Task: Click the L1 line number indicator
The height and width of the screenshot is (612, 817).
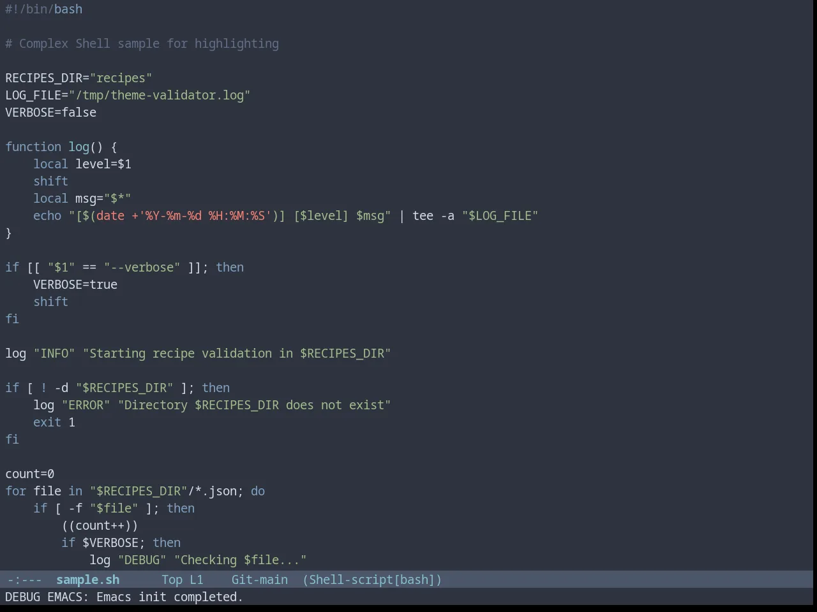Action: (x=196, y=579)
